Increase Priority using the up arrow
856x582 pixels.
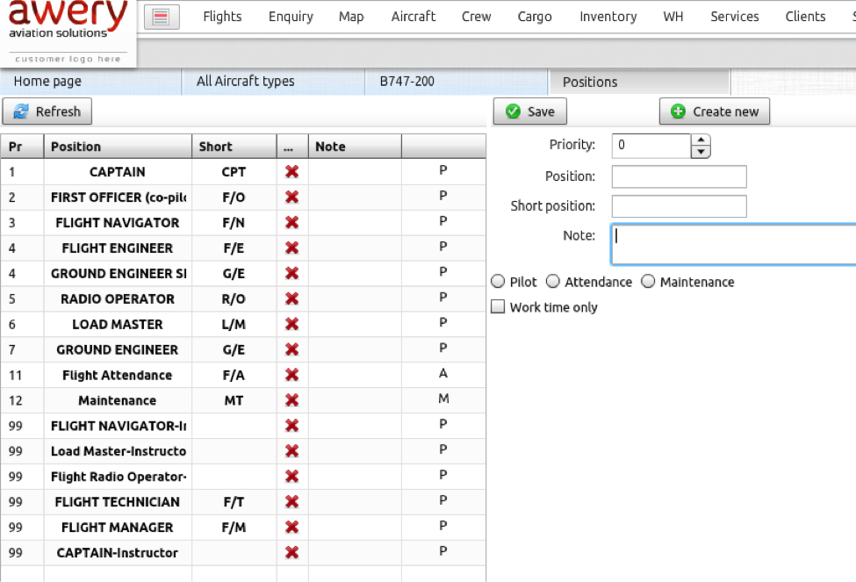[x=701, y=140]
